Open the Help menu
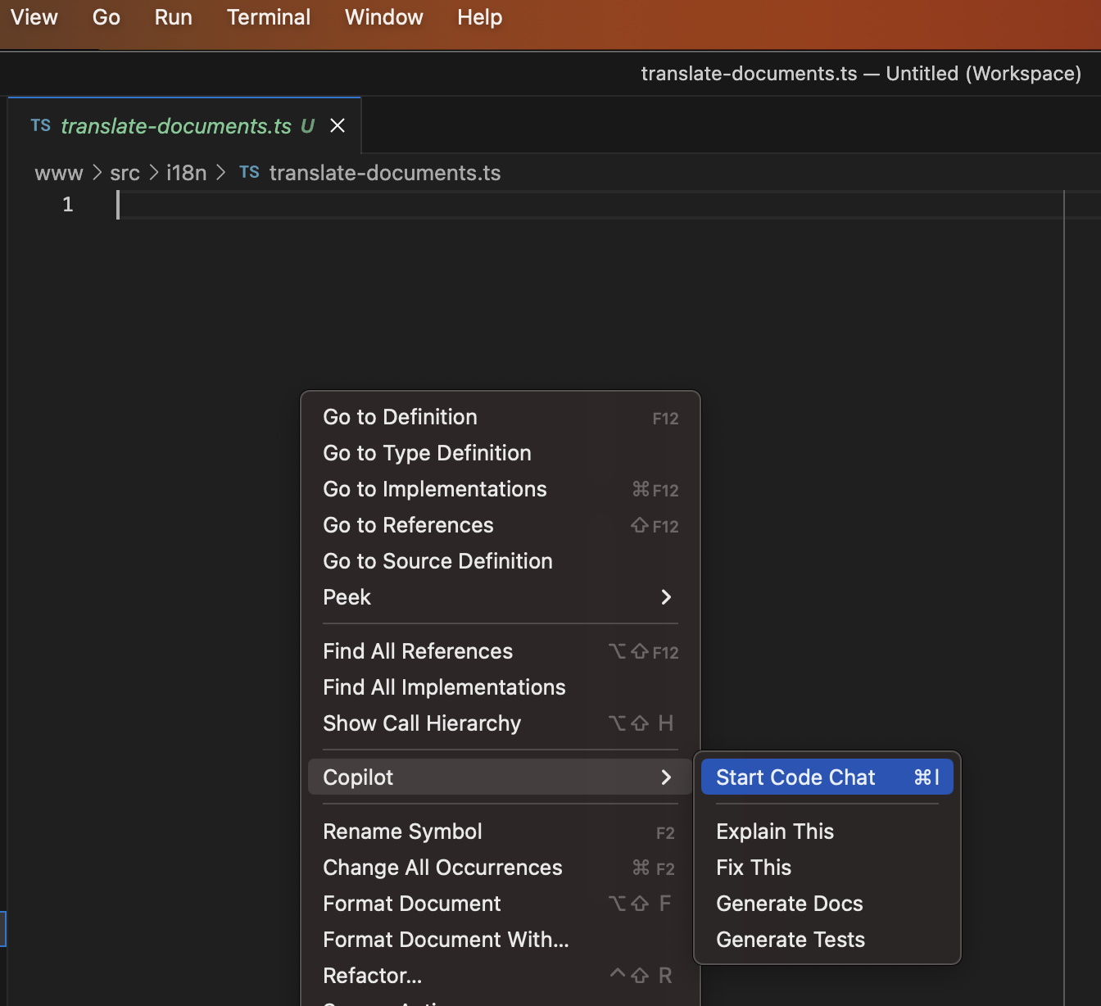Image resolution: width=1101 pixels, height=1006 pixels. (x=480, y=17)
